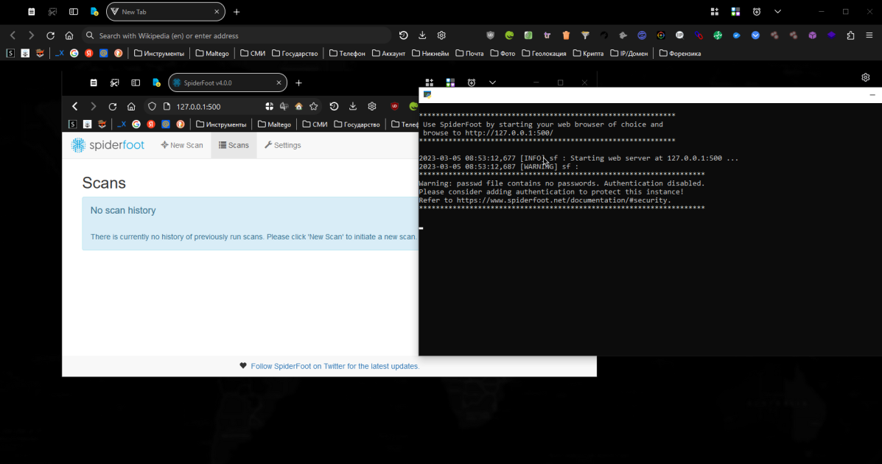Select the New Tab tab

(x=165, y=12)
